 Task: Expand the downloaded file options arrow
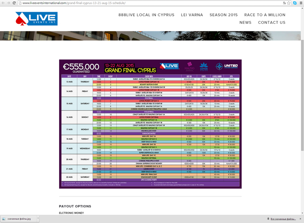tap(38, 219)
